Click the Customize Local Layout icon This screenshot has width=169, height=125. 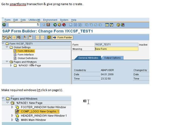pyautogui.click(x=123, y=25)
